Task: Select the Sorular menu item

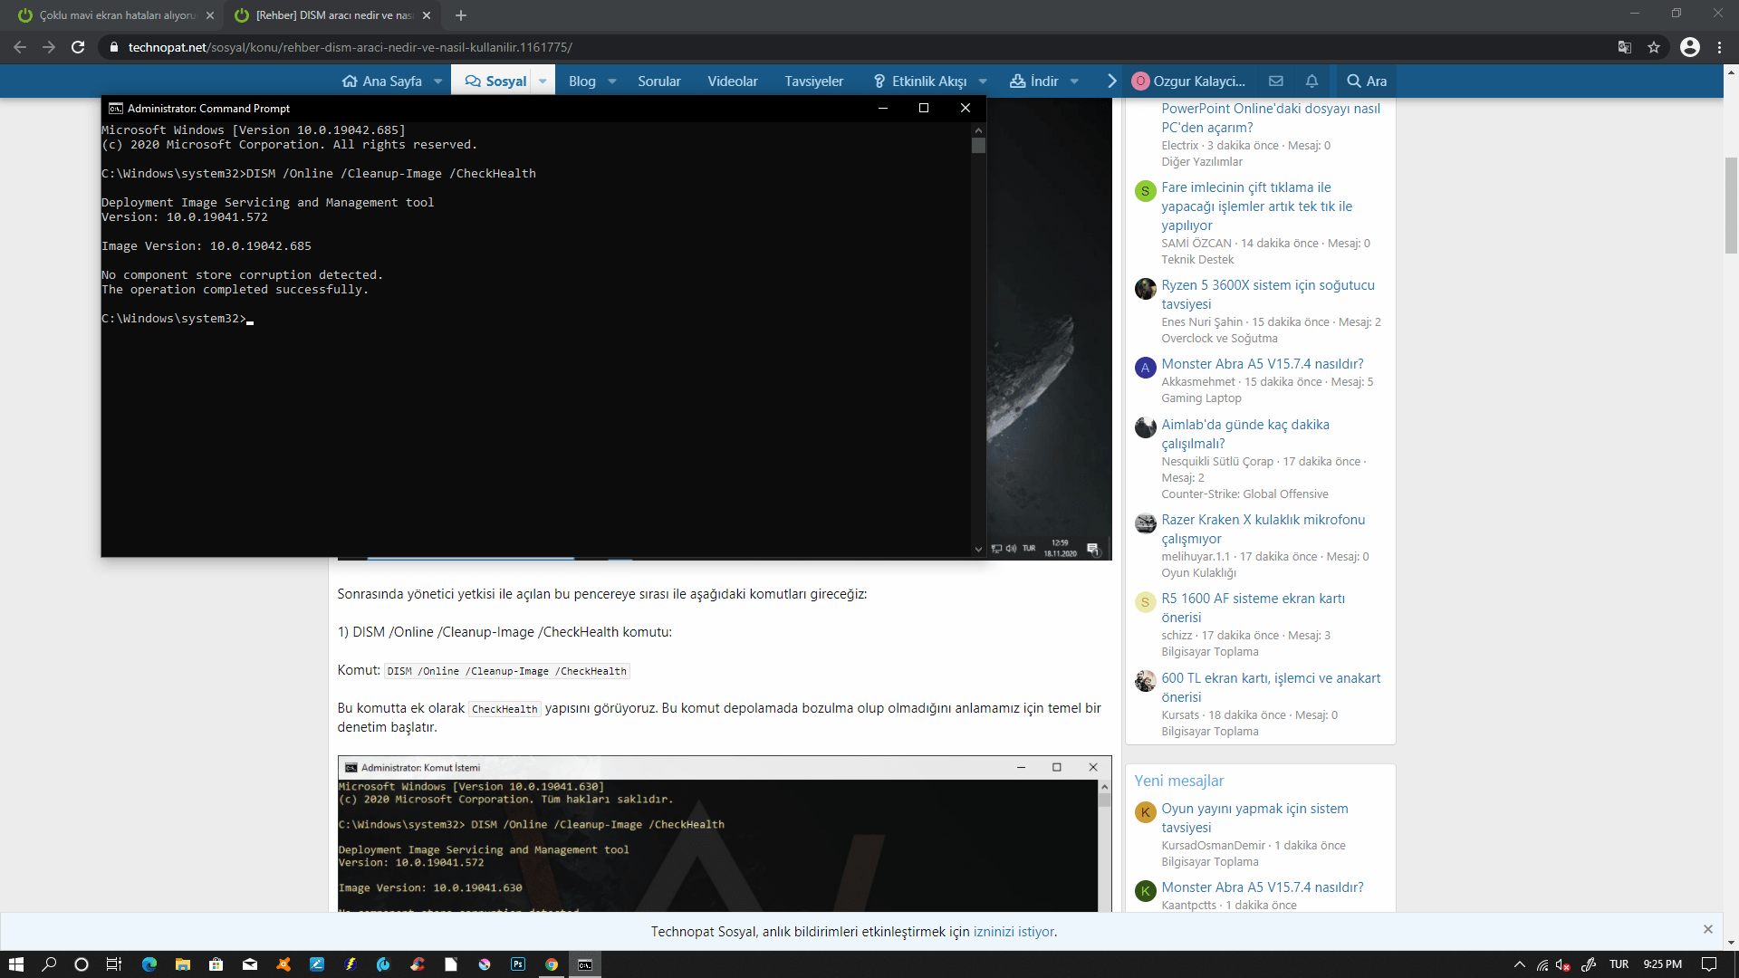Action: tap(658, 81)
